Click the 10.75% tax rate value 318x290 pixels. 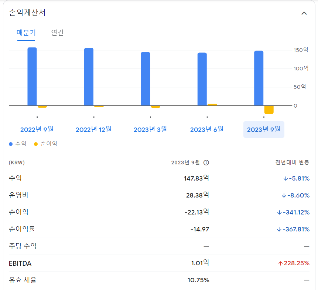pyautogui.click(x=198, y=280)
